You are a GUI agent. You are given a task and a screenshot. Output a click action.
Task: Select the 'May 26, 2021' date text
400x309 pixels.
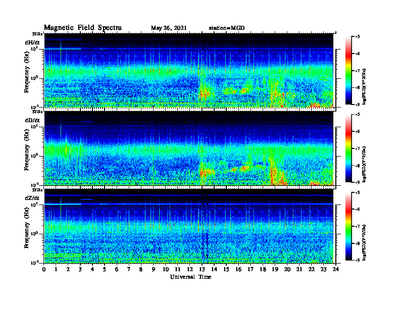(x=169, y=28)
